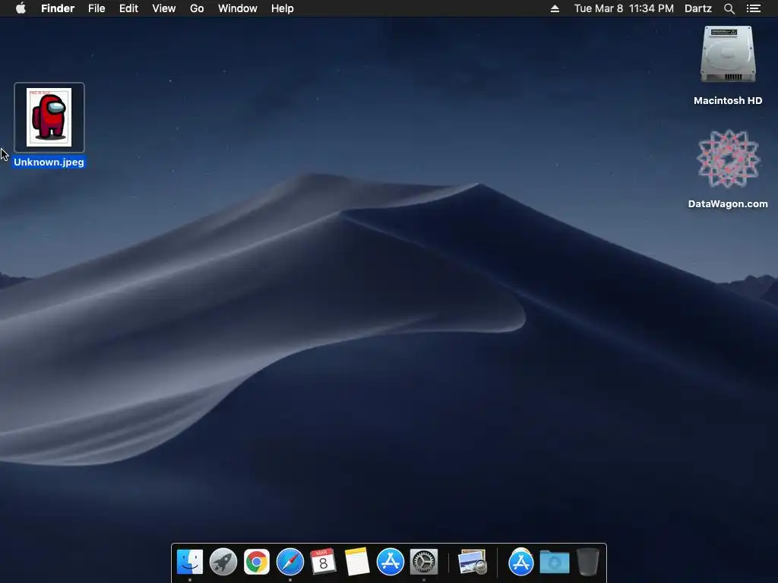Open Notes app from the Dock
Image resolution: width=778 pixels, height=583 pixels.
click(357, 563)
